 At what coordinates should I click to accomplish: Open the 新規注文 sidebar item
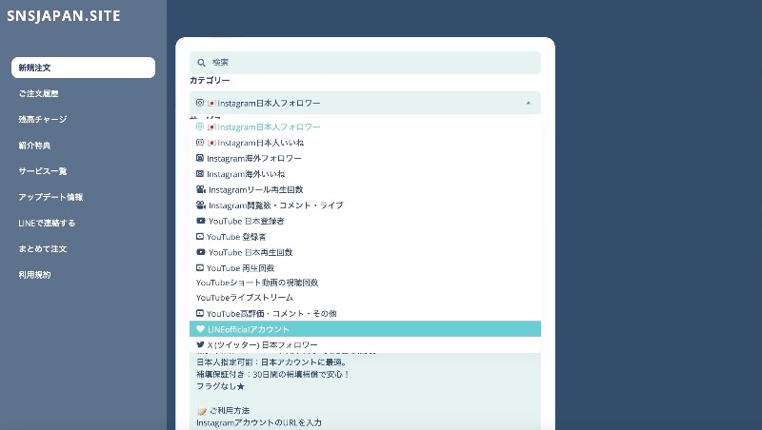(x=83, y=68)
